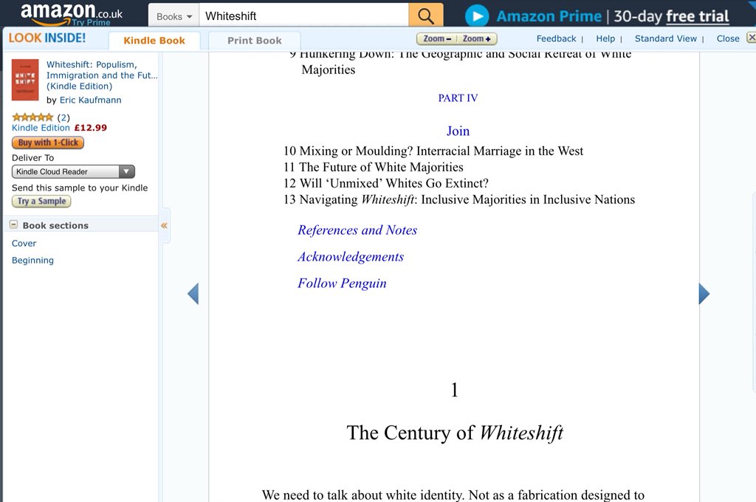Image resolution: width=756 pixels, height=502 pixels.
Task: Open the Kindle Cloud Reader delivery dropdown
Action: tap(73, 172)
